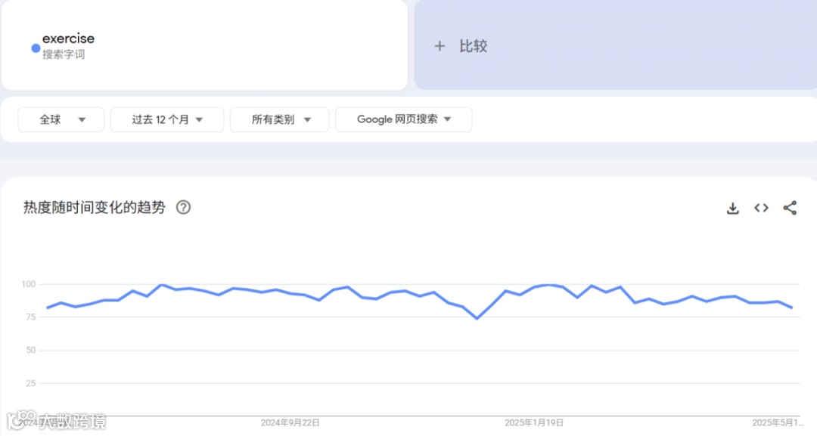Click the 2025年1月19日 x-axis date label
The height and width of the screenshot is (436, 817).
pos(534,423)
